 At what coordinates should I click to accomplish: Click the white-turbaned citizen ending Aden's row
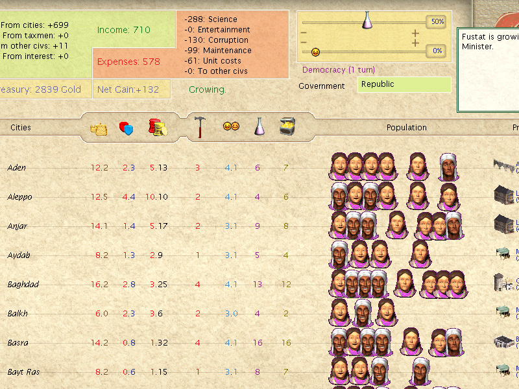click(x=448, y=167)
